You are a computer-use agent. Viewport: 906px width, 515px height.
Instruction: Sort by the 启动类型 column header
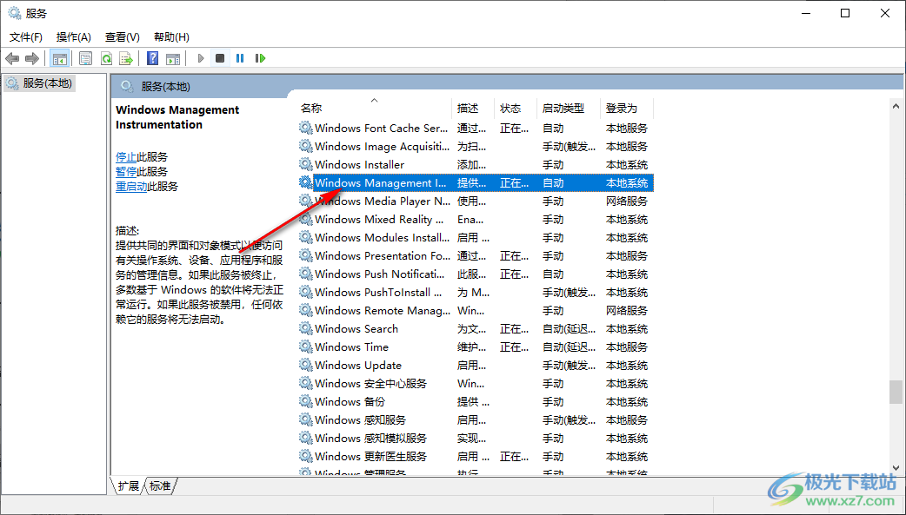click(569, 108)
